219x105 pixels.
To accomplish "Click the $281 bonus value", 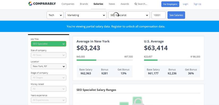I will [x=105, y=73].
